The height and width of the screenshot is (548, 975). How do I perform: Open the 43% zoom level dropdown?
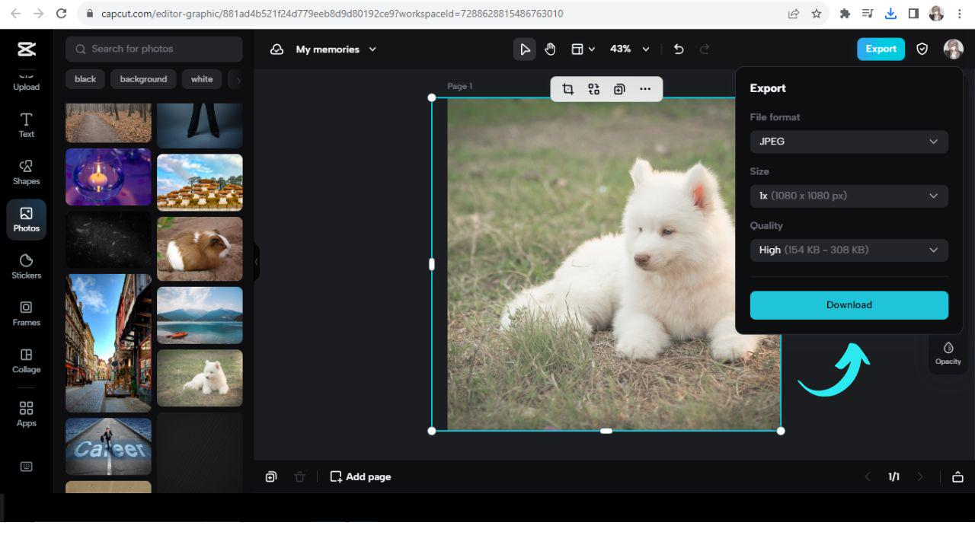tap(629, 49)
